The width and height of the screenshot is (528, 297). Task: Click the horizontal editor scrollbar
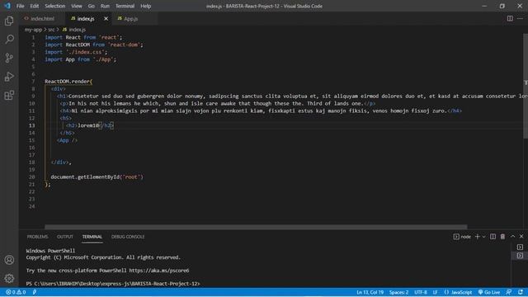tap(256, 227)
